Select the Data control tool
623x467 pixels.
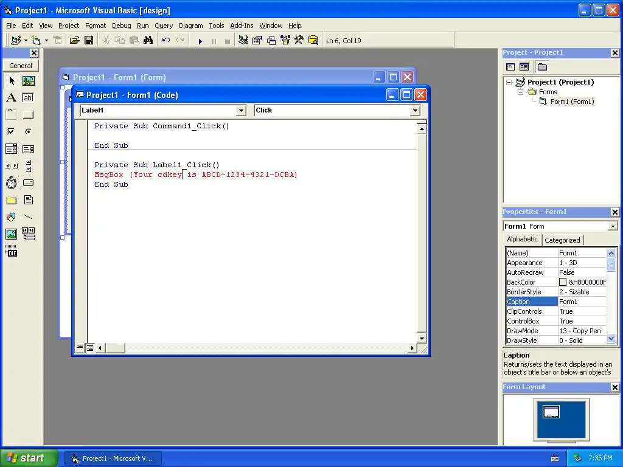click(28, 234)
